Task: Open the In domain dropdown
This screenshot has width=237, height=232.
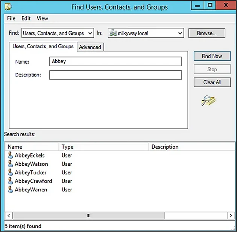Action: 146,33
